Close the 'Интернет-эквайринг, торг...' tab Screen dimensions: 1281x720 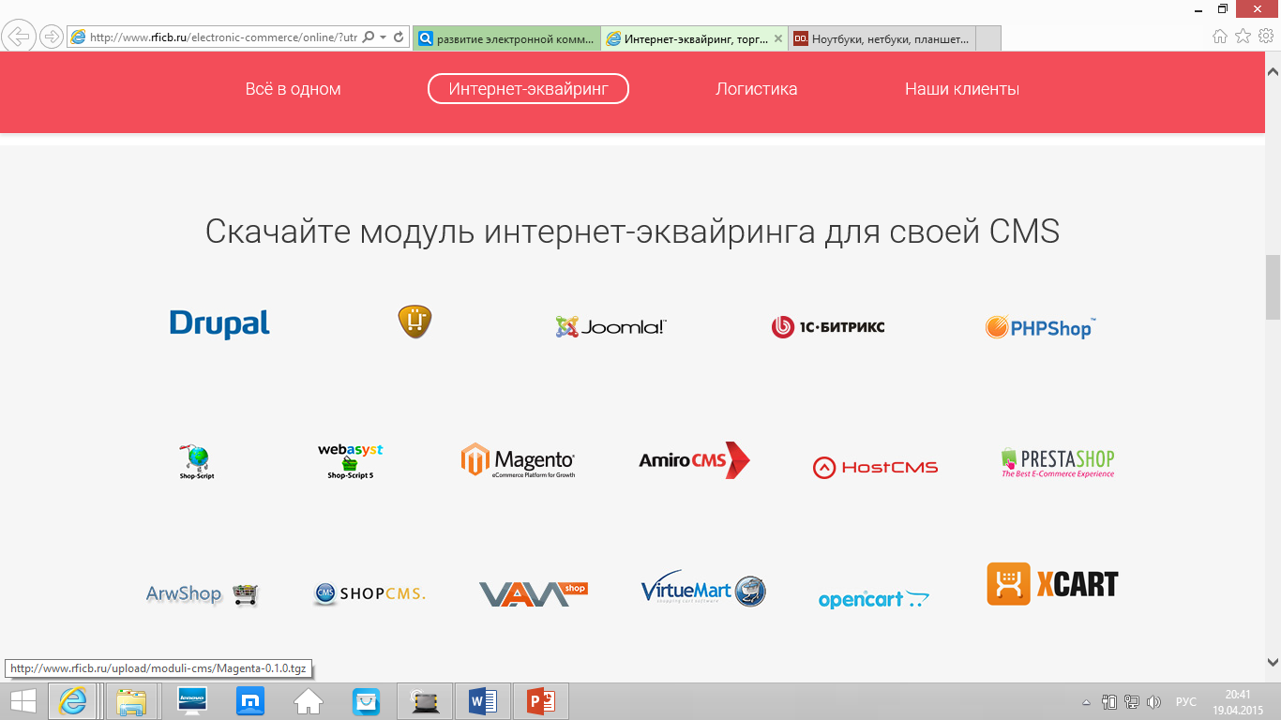point(777,38)
